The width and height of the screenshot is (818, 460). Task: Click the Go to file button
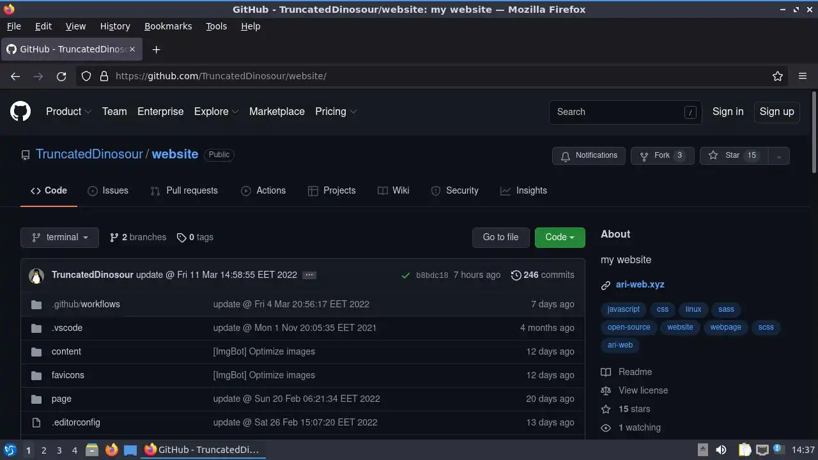click(500, 237)
